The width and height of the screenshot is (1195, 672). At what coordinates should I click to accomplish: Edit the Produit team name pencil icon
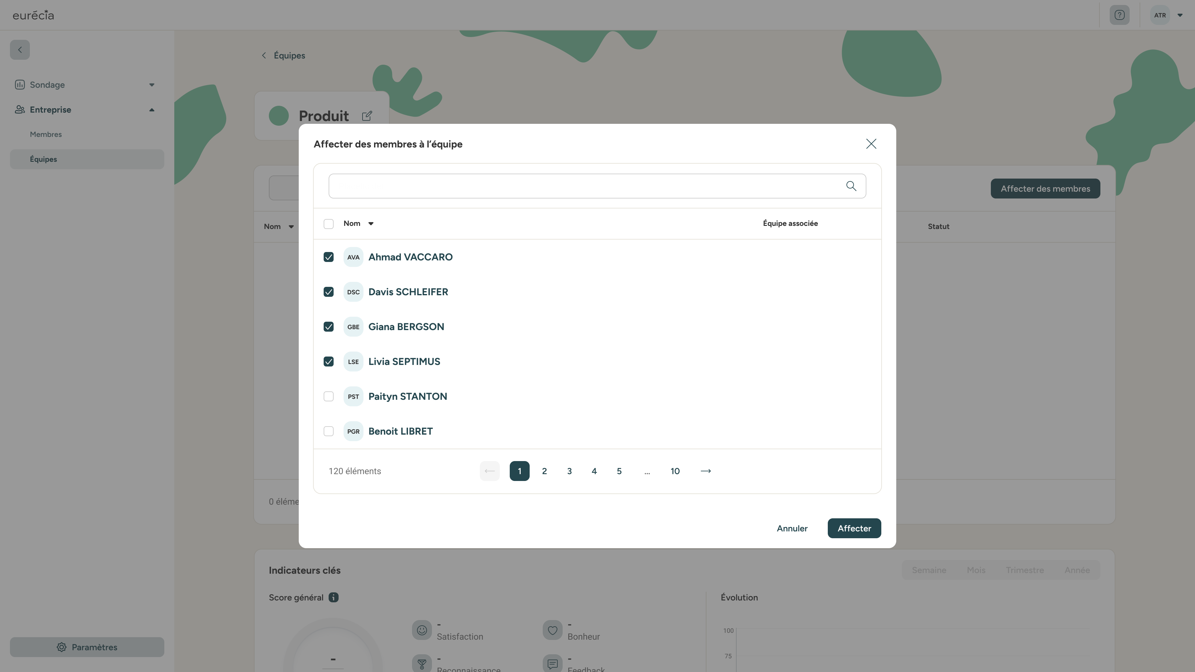point(367,115)
